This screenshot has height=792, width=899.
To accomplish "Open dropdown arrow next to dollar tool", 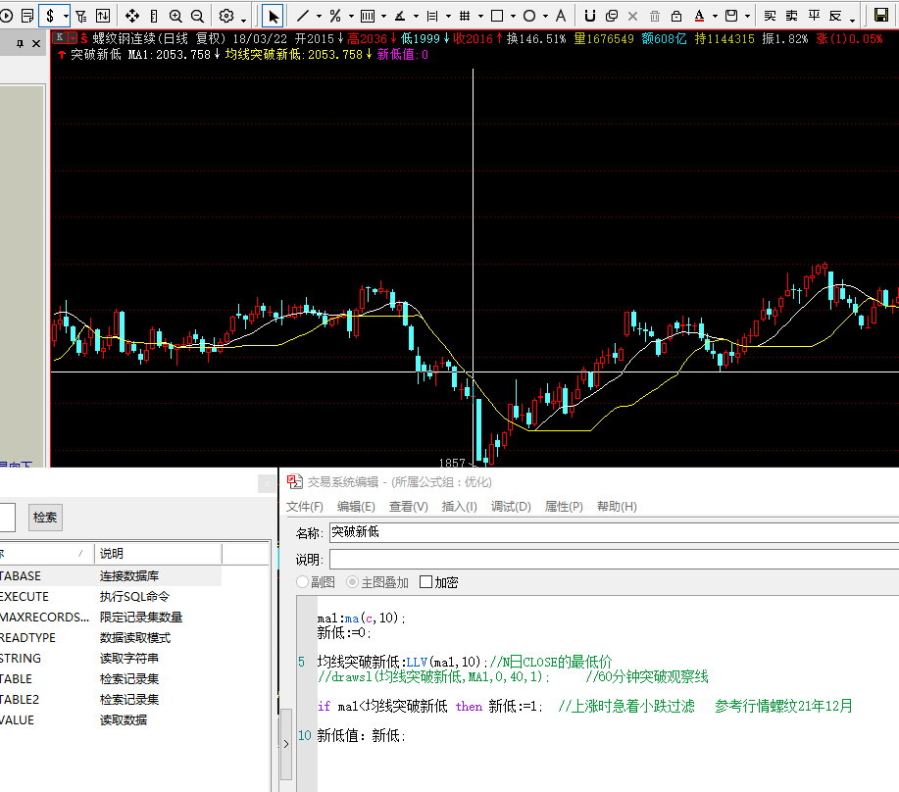I will [66, 16].
